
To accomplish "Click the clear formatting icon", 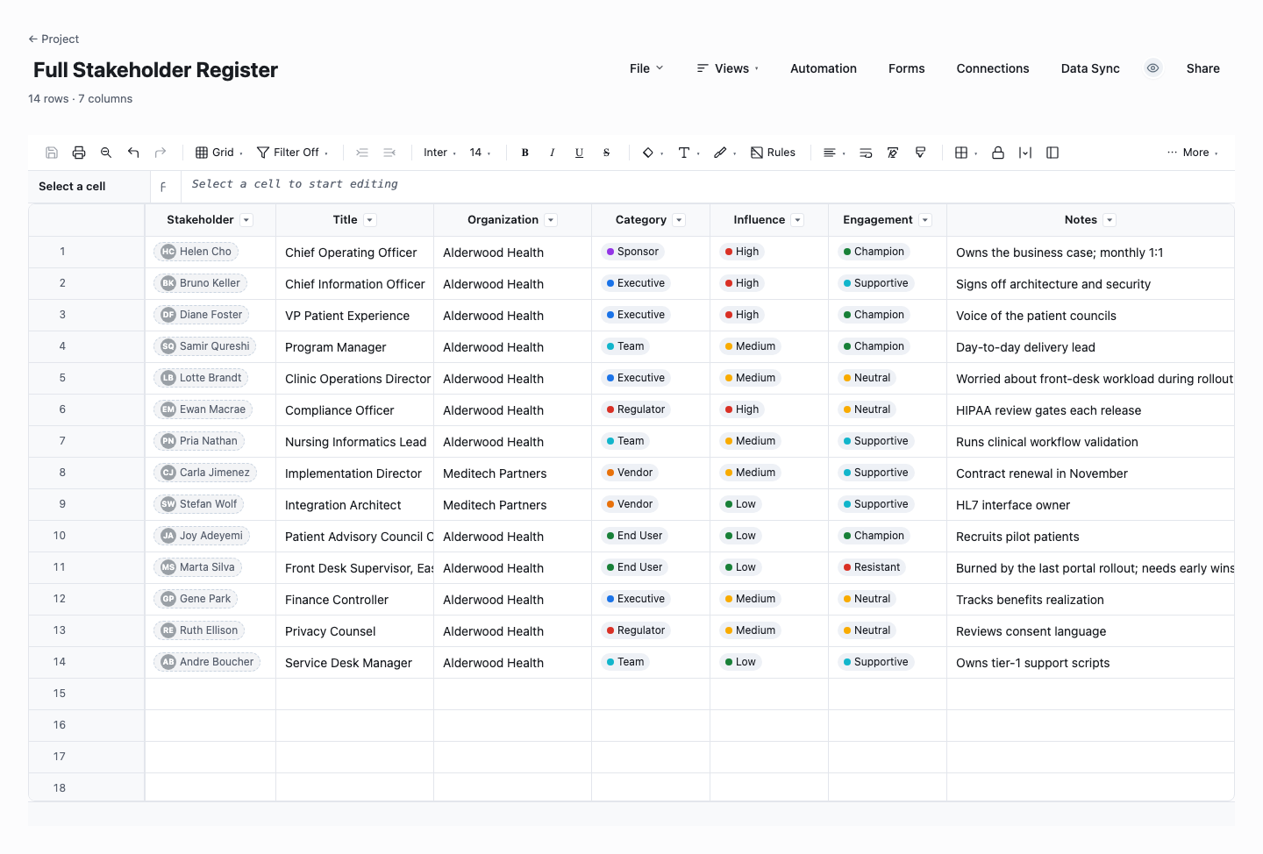I will [x=893, y=153].
